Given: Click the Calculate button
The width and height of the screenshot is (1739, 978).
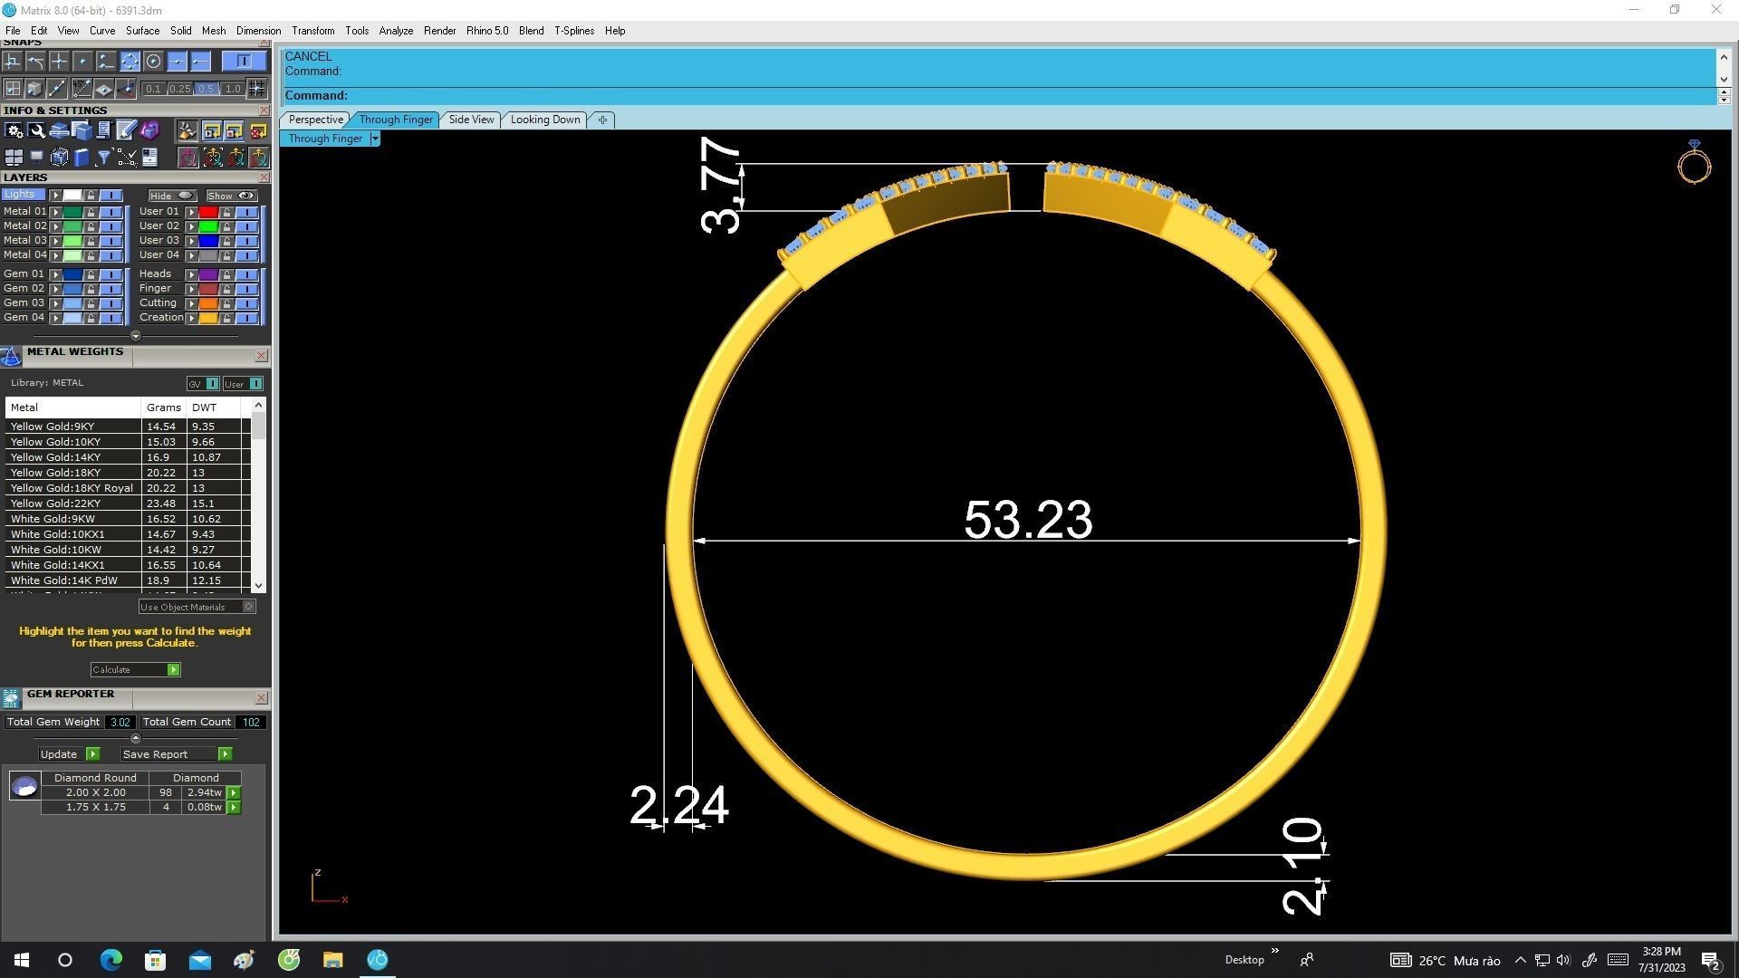Looking at the screenshot, I should click(x=135, y=670).
